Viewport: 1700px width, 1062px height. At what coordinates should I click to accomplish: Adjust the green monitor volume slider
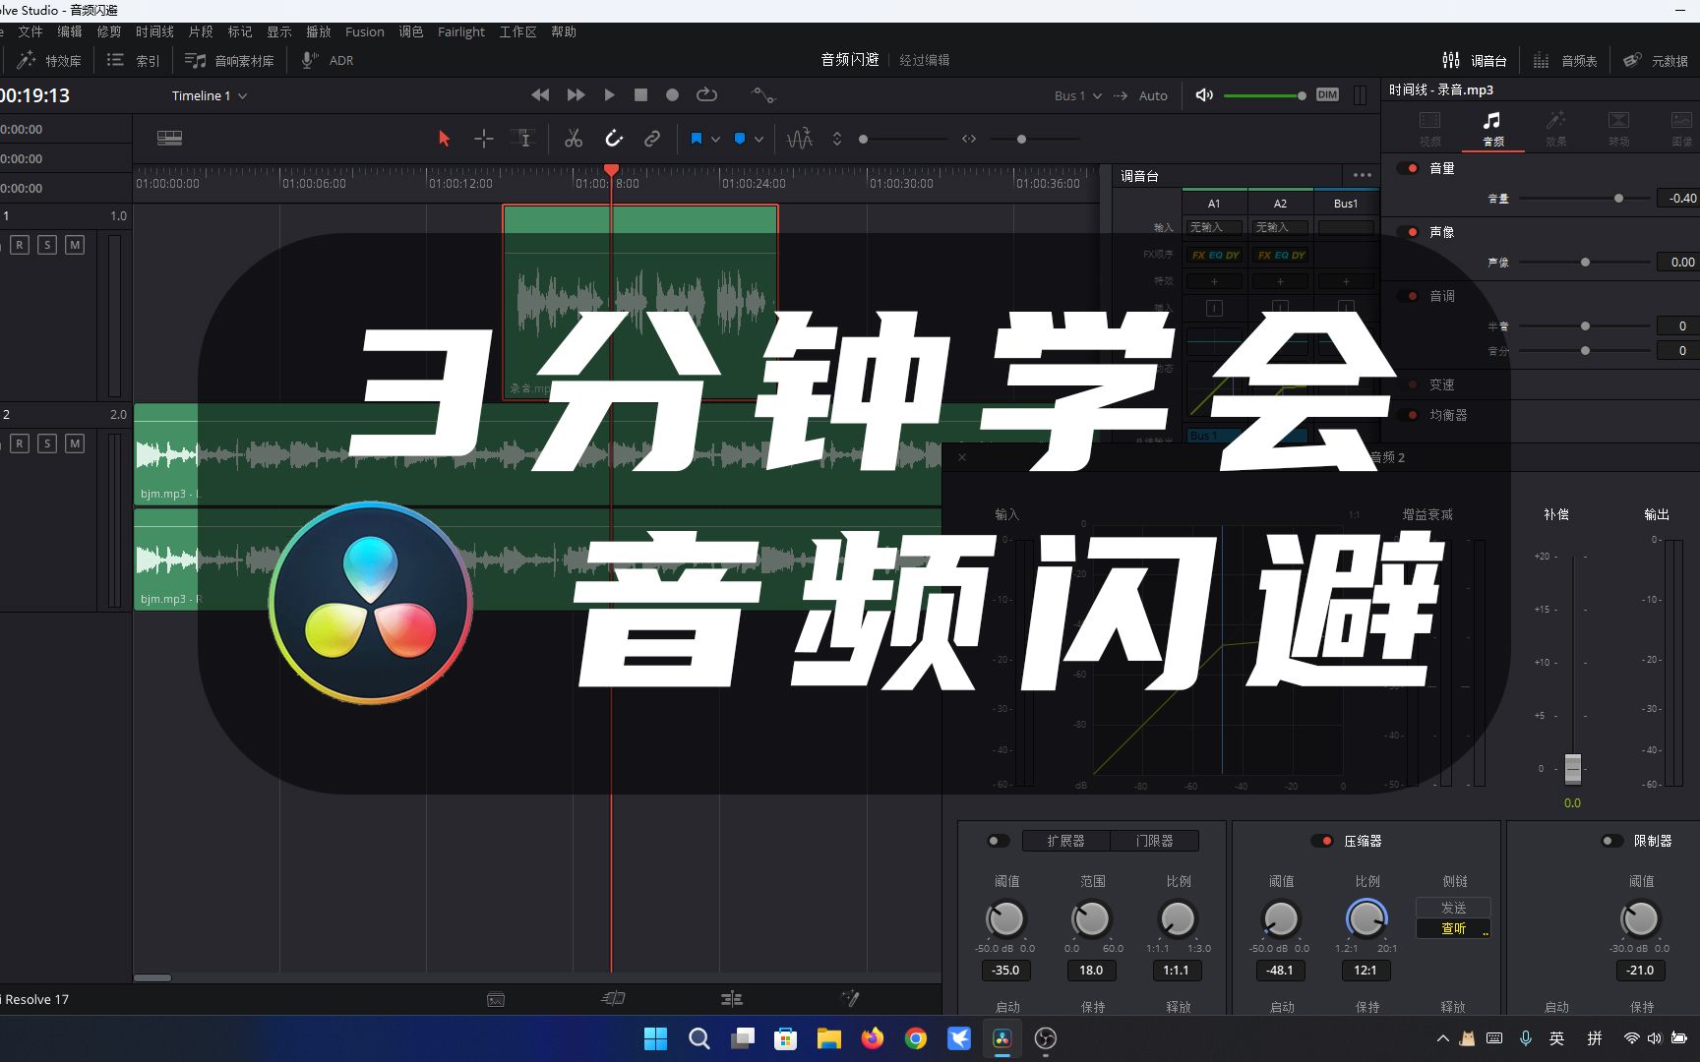(x=1265, y=95)
